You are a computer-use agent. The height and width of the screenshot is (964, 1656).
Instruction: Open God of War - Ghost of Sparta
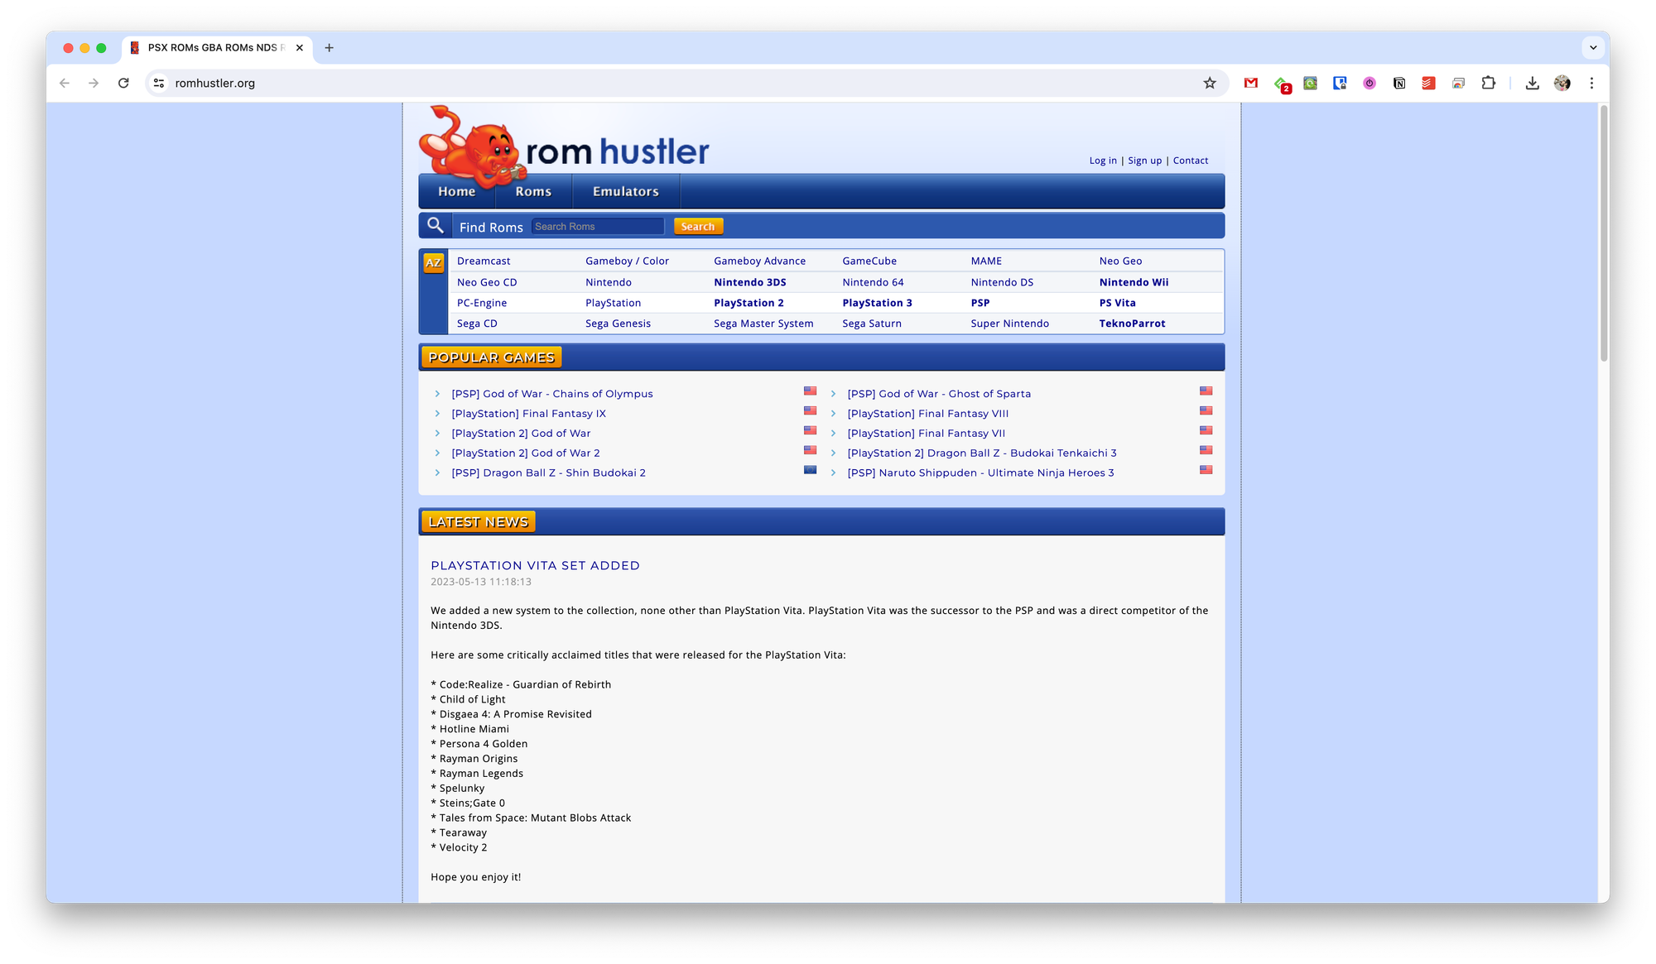(x=939, y=394)
